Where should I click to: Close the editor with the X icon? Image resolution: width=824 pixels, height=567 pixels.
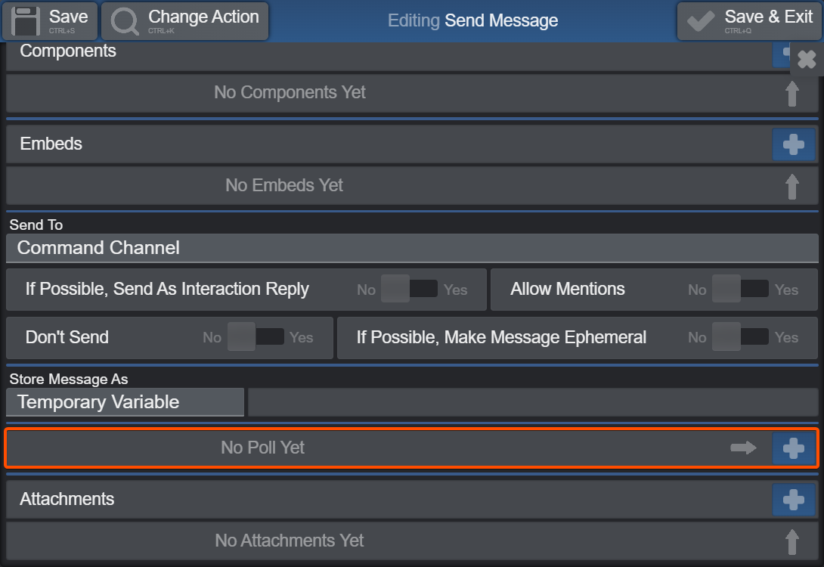coord(807,60)
